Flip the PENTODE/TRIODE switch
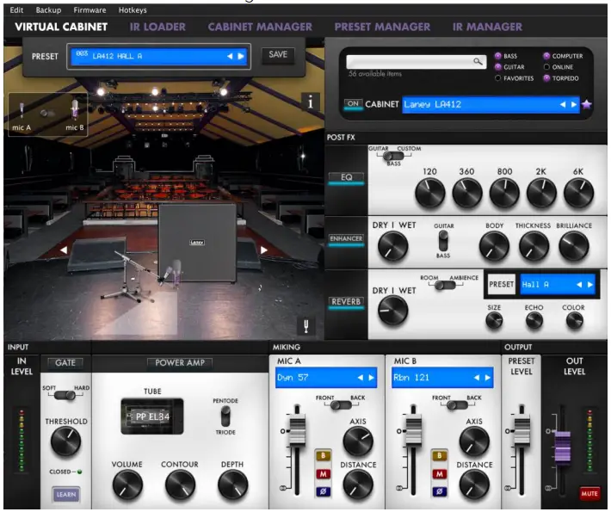The width and height of the screenshot is (611, 512). click(x=225, y=416)
